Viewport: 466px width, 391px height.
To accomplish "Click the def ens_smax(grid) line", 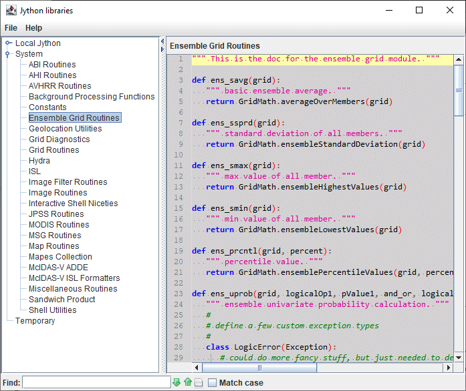I will [x=236, y=165].
